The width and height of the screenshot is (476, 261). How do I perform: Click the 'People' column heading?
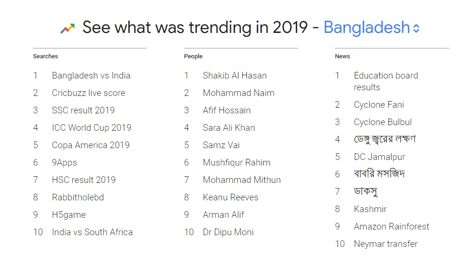click(x=193, y=56)
